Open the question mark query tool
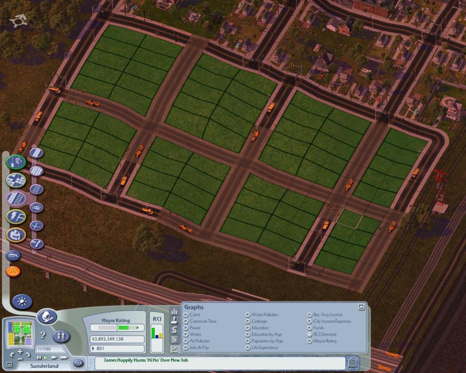The width and height of the screenshot is (466, 373). pos(43,335)
